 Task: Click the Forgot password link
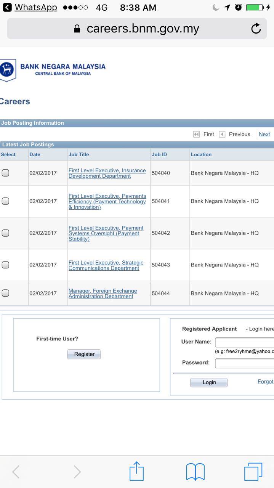click(x=266, y=381)
